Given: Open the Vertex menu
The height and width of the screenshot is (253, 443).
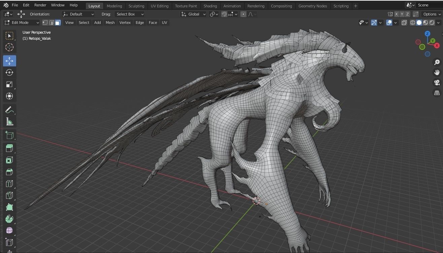Looking at the screenshot, I should (x=125, y=23).
